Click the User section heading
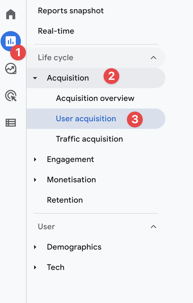 tap(46, 226)
